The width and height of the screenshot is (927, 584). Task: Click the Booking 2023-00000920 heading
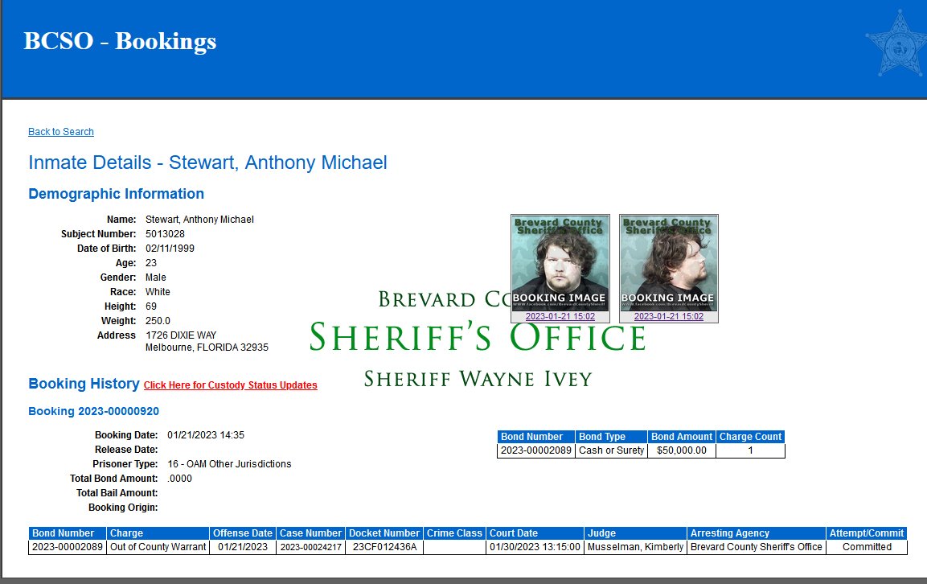pos(93,411)
